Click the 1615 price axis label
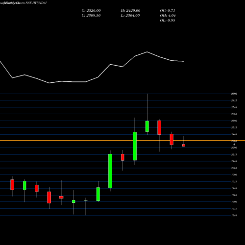The height and width of the screenshot is (245, 245). click(234, 209)
